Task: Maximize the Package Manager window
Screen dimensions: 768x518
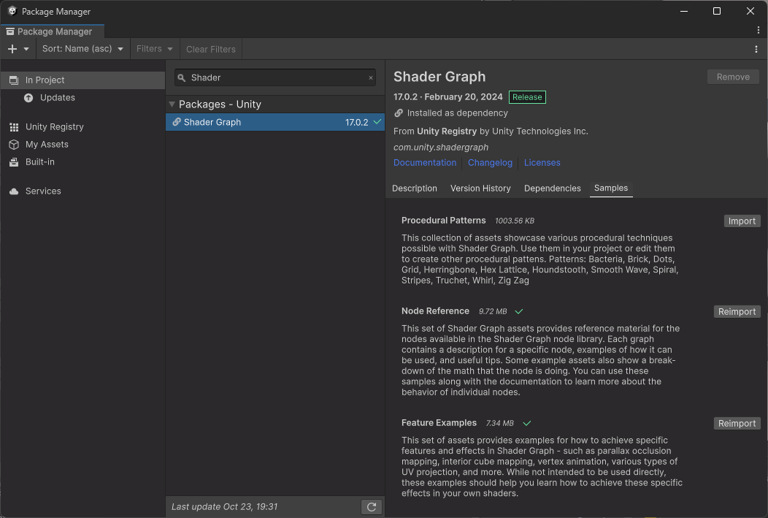Action: pos(717,11)
